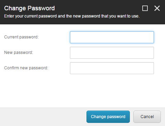Place cursor in middle password box
Screen dimensions: 165x126
pyautogui.click(x=112, y=53)
